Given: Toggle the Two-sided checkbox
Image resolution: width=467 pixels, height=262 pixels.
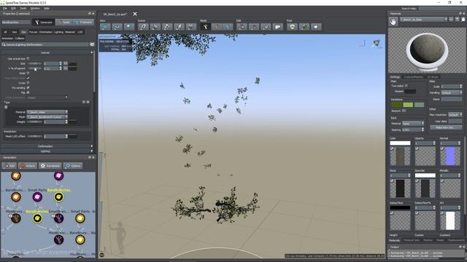Looking at the screenshot, I should click(406, 86).
